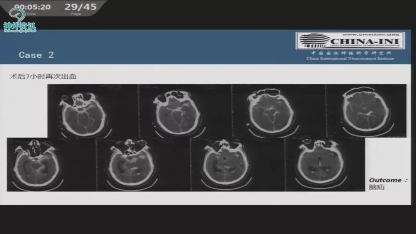This screenshot has height=234, width=416.
Task: Select the 脑疝 outcome text
Action: point(377,187)
